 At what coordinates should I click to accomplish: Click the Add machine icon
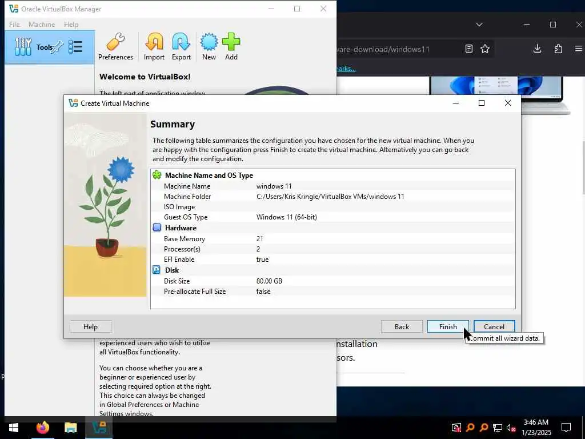pos(231,46)
